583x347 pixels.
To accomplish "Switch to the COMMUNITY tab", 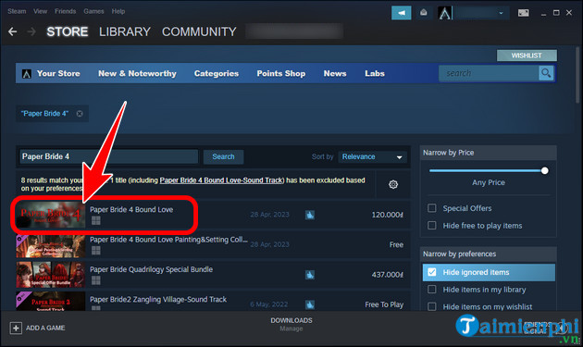I will click(x=199, y=32).
